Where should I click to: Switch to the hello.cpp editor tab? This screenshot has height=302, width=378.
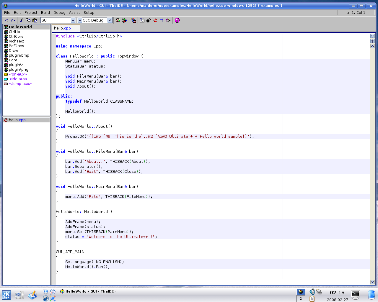(x=63, y=28)
